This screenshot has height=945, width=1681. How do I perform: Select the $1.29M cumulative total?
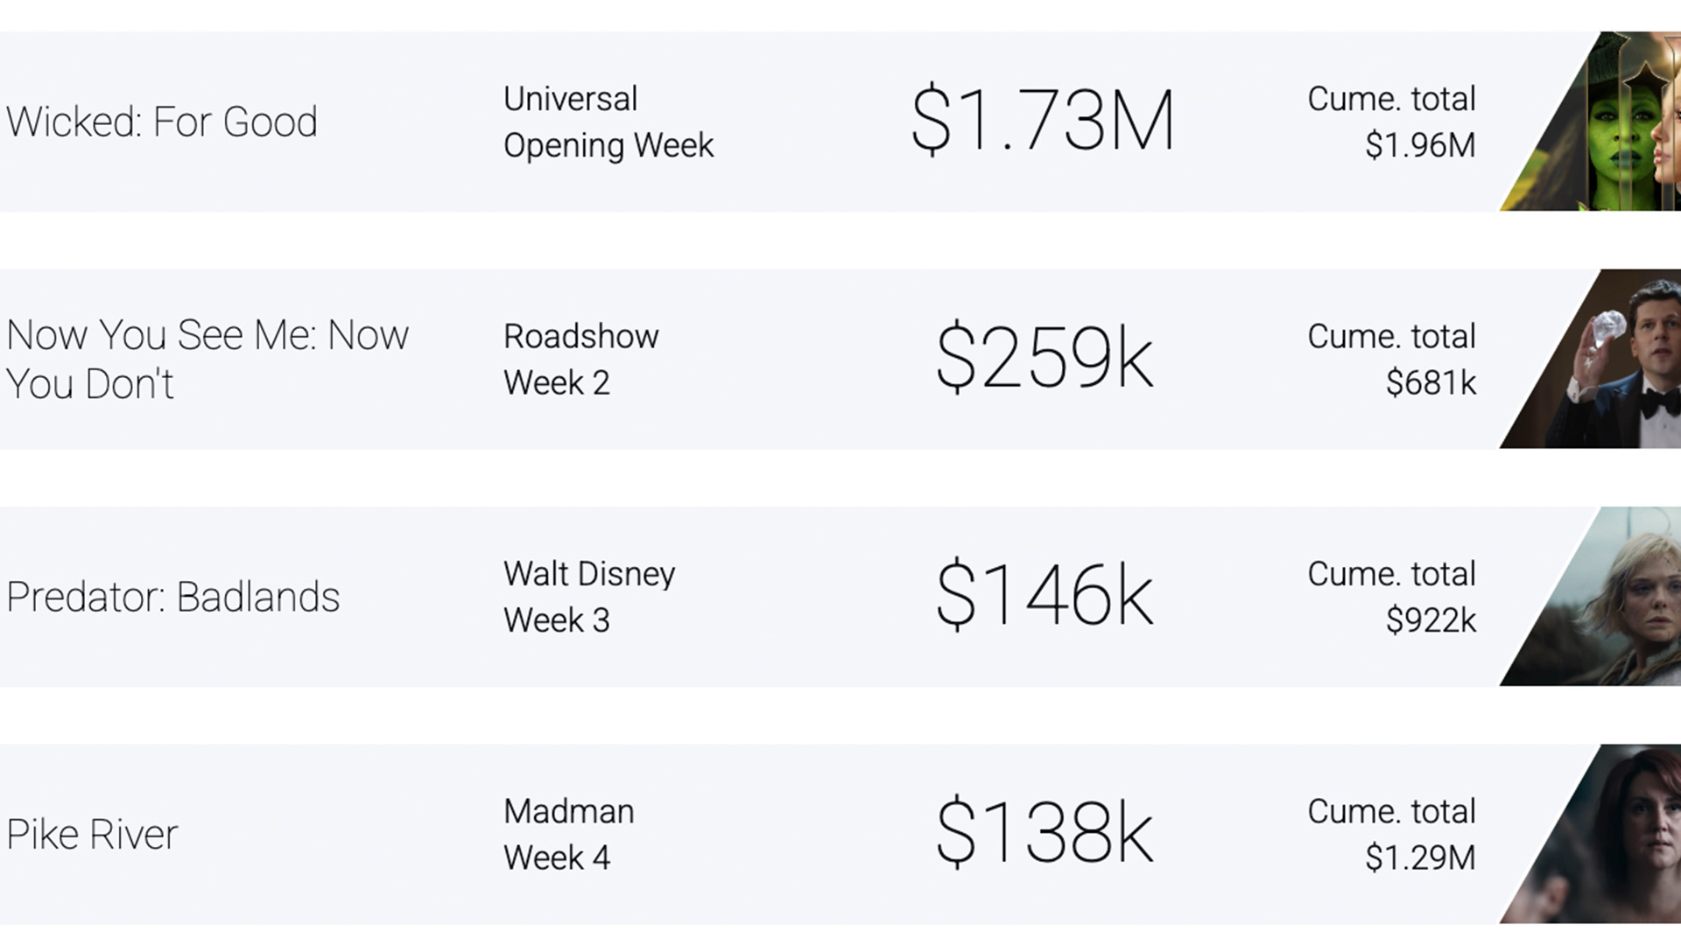pyautogui.click(x=1419, y=857)
